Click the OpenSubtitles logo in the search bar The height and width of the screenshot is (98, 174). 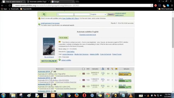pos(44,14)
